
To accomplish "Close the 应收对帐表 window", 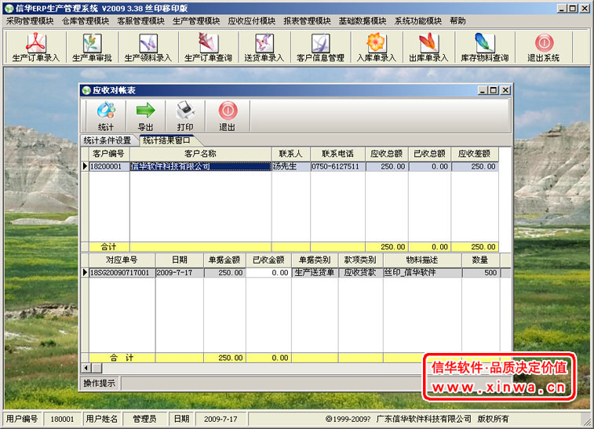I will 506,90.
